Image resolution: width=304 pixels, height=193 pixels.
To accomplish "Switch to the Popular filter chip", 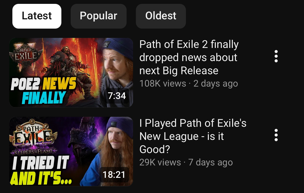I will (x=98, y=16).
